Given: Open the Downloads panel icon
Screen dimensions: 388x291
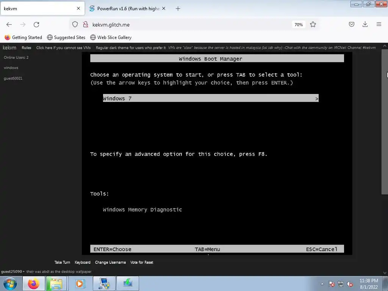Looking at the screenshot, I should [365, 24].
